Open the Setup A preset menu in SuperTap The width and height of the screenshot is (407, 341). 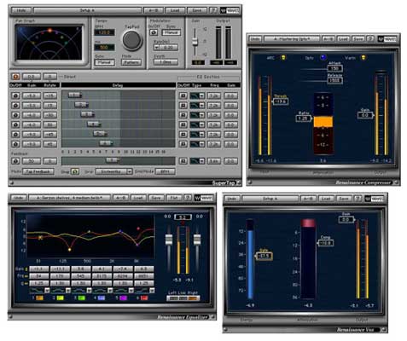pos(87,10)
